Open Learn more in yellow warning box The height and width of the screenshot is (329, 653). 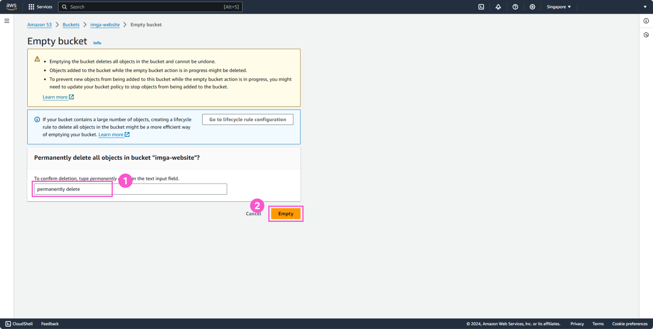55,97
